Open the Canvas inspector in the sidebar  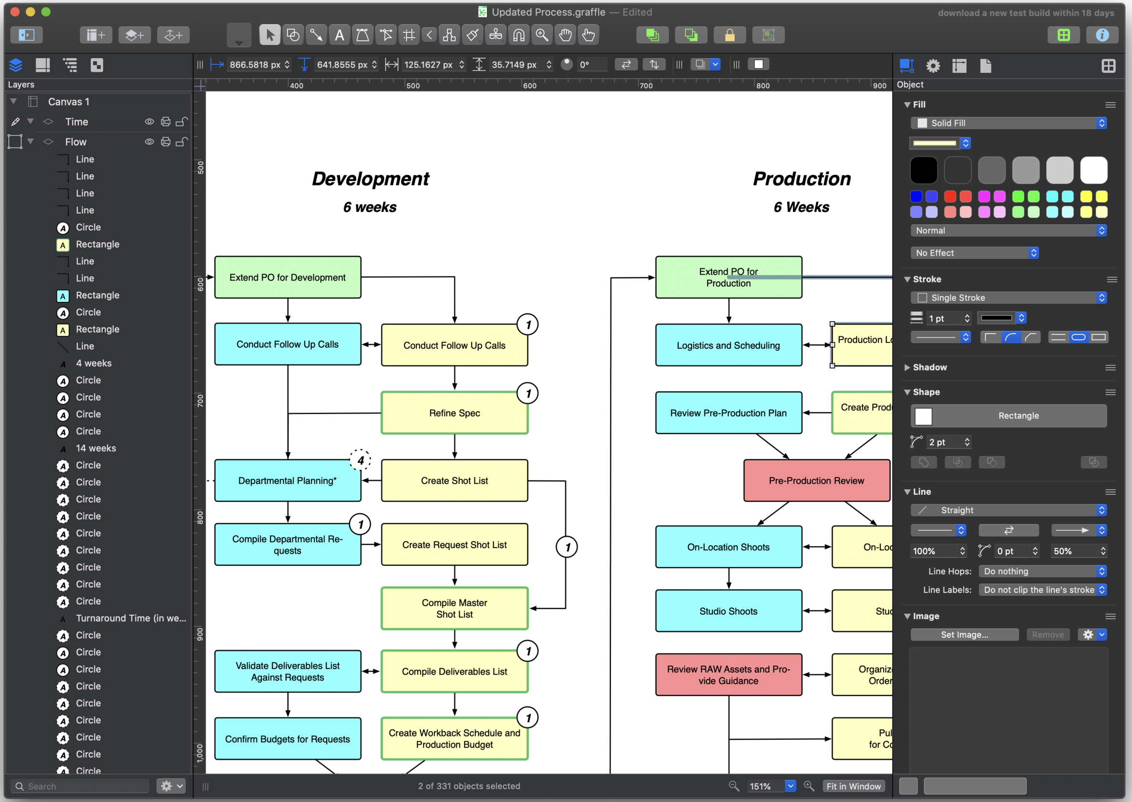tap(43, 65)
